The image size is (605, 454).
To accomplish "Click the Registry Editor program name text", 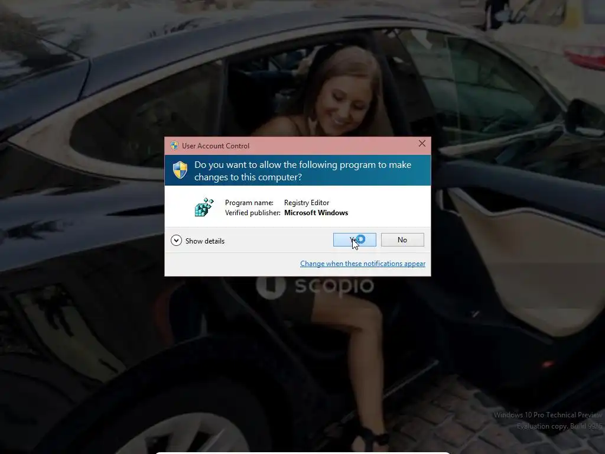I will coord(307,203).
